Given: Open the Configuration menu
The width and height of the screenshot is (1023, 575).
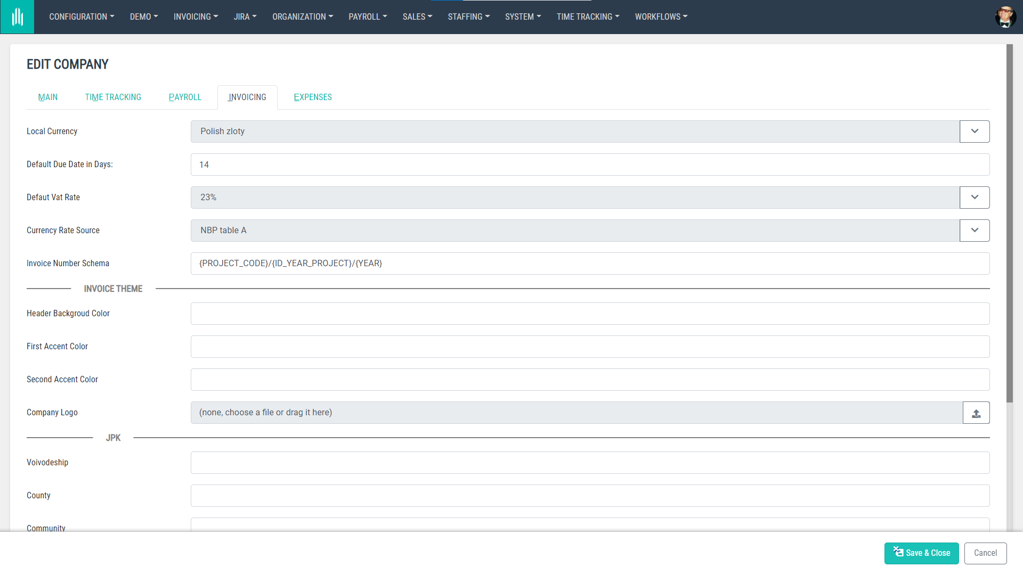Looking at the screenshot, I should [x=82, y=17].
